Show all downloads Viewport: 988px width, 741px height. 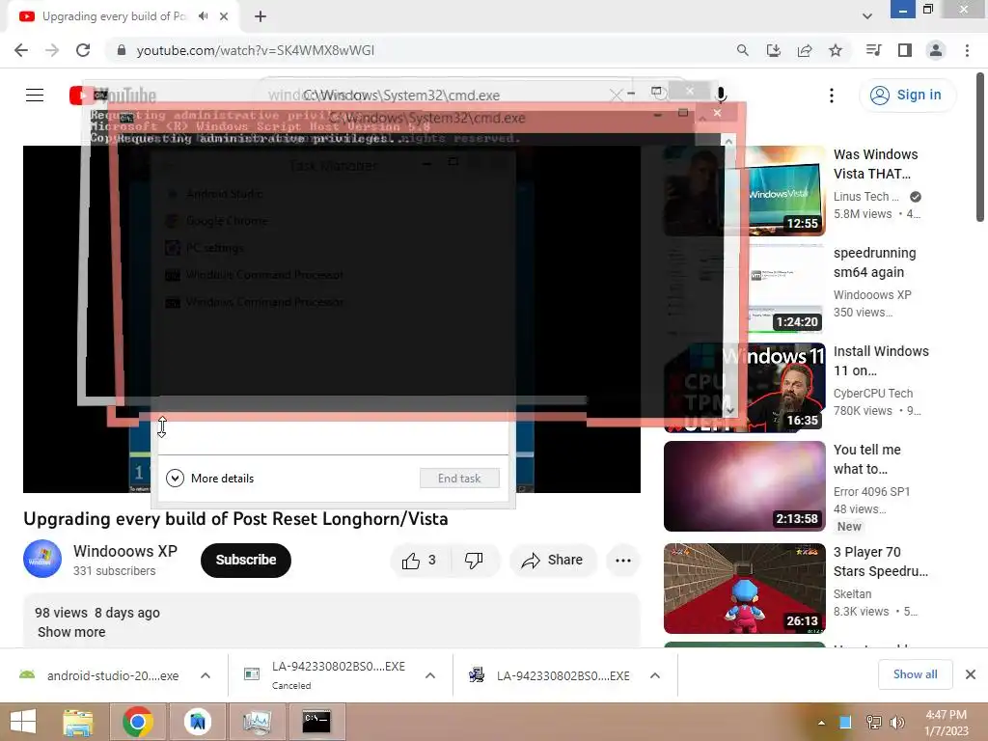pos(915,674)
